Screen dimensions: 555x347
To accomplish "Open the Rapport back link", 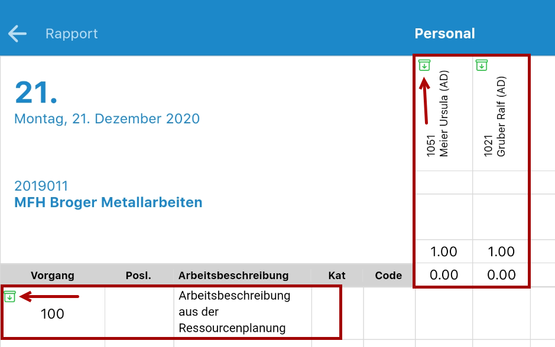I will [x=72, y=34].
